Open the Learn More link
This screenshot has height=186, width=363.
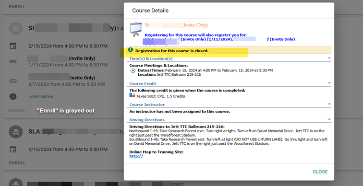coord(42,96)
